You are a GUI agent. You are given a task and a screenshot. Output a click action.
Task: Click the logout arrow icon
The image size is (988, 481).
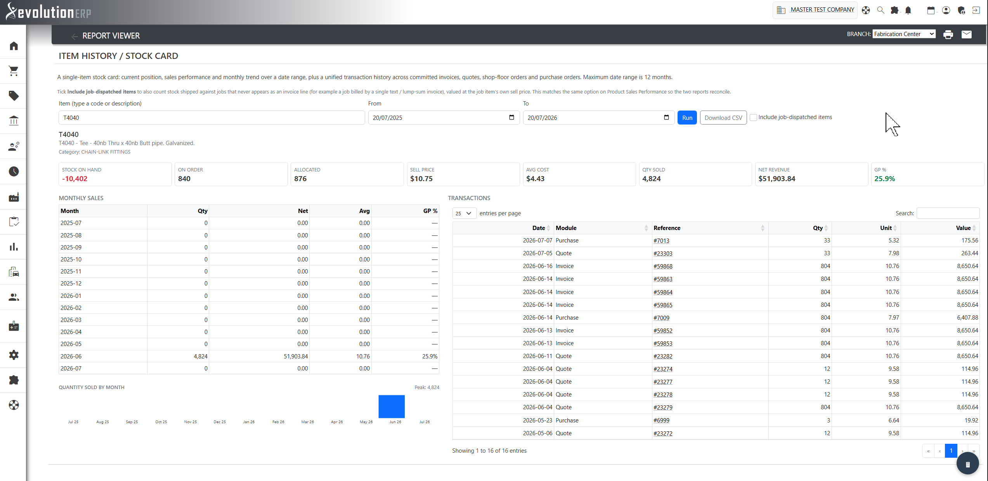(x=976, y=10)
